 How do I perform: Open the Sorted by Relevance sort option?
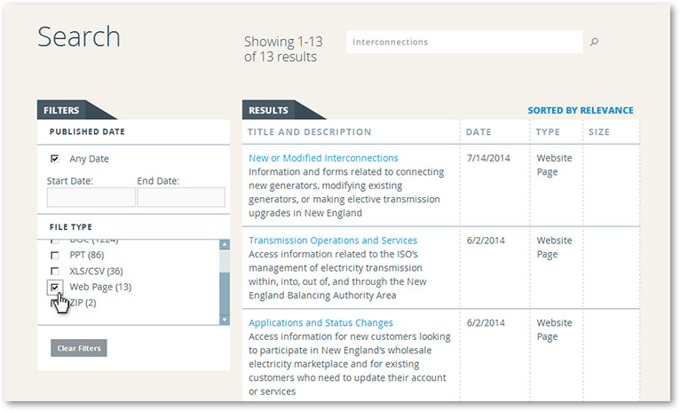tap(581, 111)
